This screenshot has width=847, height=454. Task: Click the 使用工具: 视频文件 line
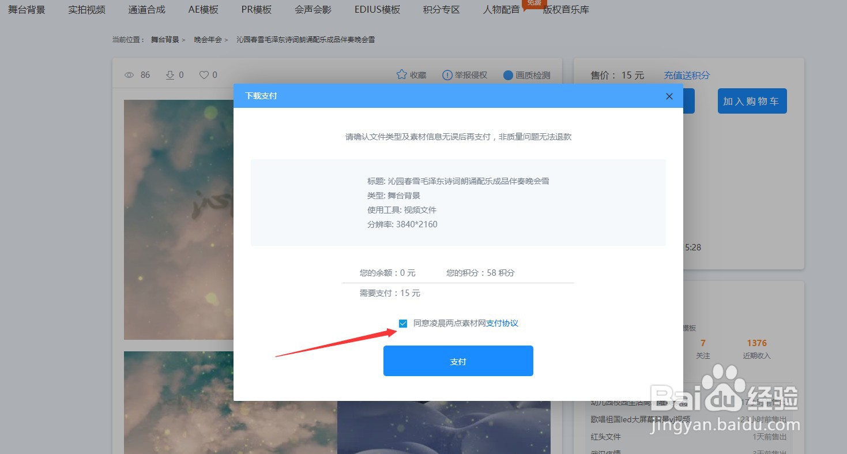[x=402, y=210]
